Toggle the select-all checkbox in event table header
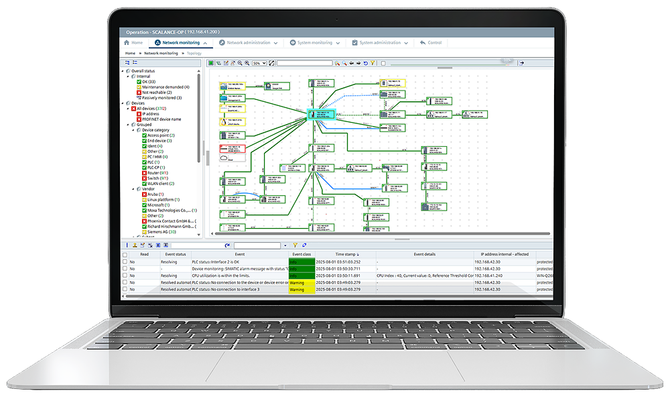Screen dimensions: 670x397 pos(125,255)
